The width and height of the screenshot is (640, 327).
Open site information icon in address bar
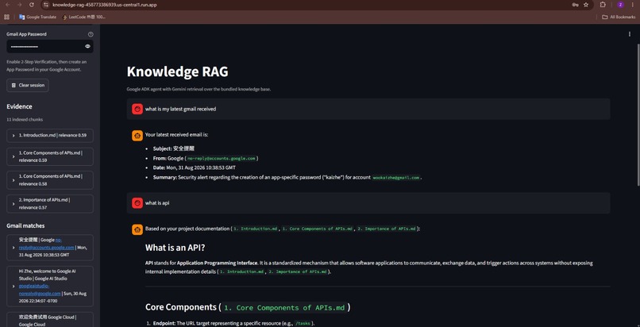point(46,5)
